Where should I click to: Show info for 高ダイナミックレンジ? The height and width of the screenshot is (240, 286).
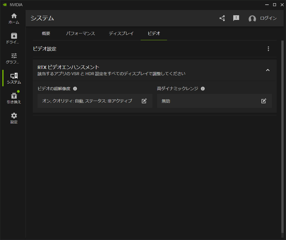click(x=203, y=89)
